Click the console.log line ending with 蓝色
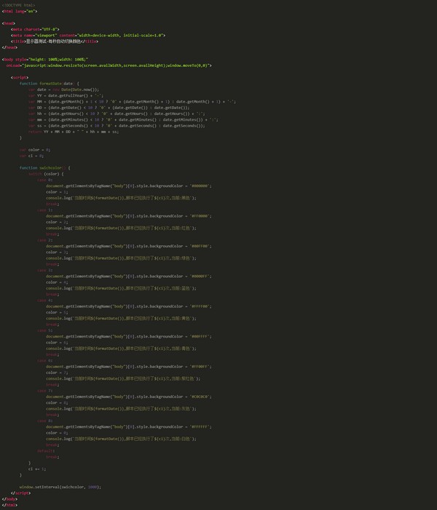 (121, 288)
